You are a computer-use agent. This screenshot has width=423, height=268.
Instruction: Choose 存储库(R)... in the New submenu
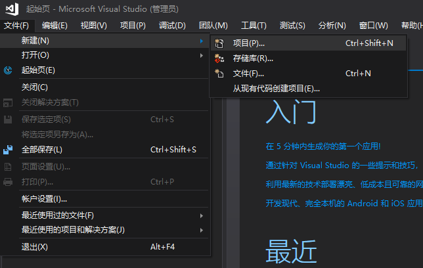click(308, 58)
